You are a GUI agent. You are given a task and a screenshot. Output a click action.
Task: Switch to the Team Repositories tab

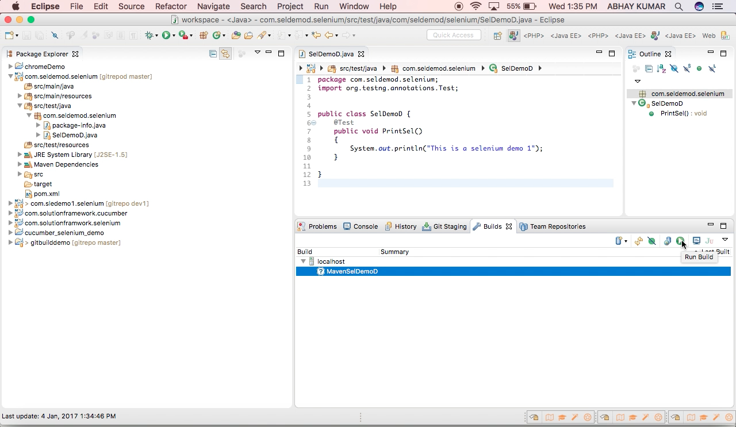click(x=552, y=226)
